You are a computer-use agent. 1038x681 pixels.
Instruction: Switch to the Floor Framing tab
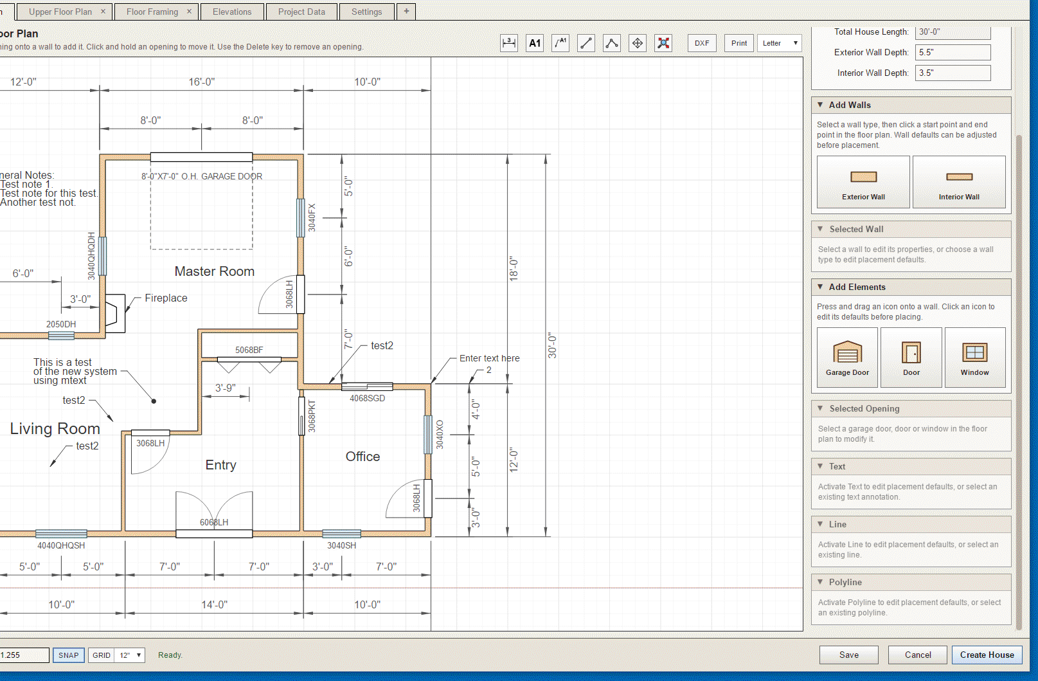point(152,12)
